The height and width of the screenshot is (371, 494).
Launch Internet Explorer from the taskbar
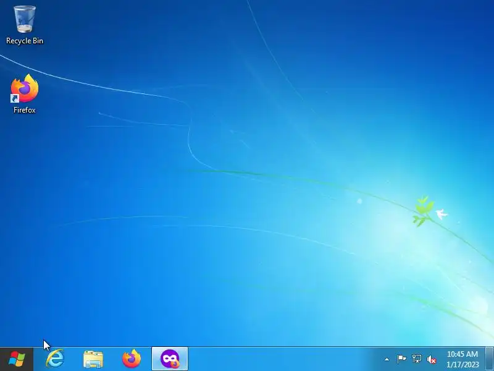point(55,359)
